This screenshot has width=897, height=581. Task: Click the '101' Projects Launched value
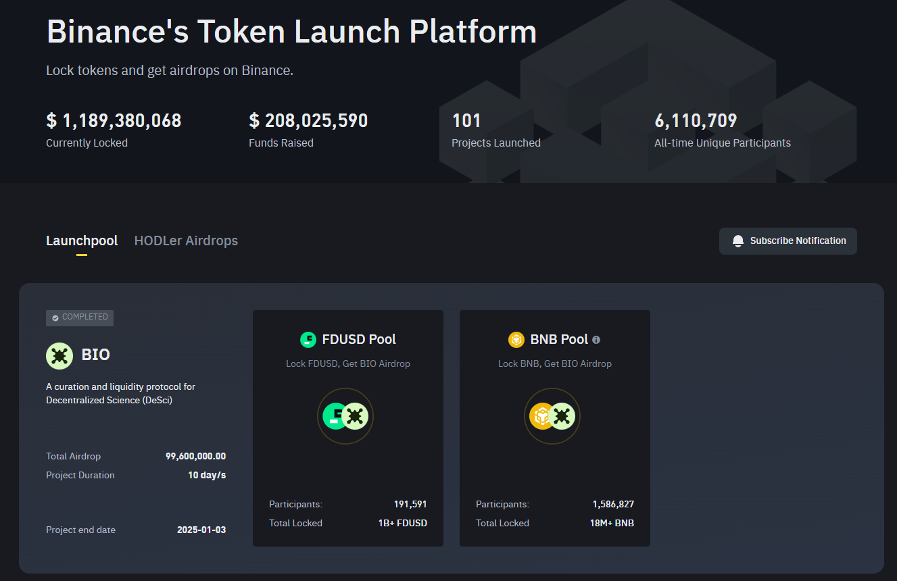click(466, 121)
